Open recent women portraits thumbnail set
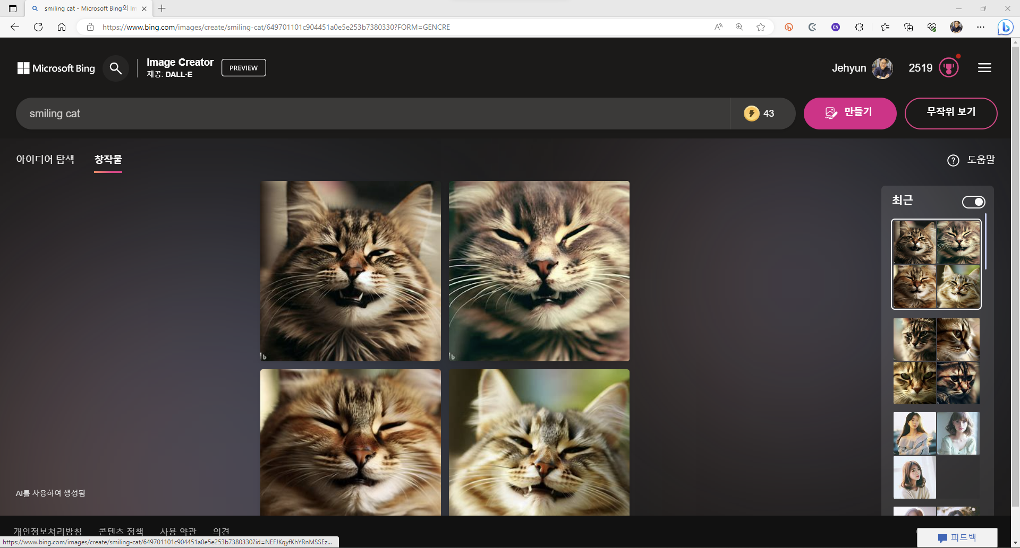This screenshot has width=1020, height=548. 936,455
